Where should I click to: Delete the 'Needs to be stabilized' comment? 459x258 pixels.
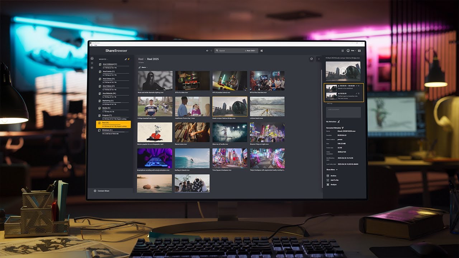tap(359, 86)
